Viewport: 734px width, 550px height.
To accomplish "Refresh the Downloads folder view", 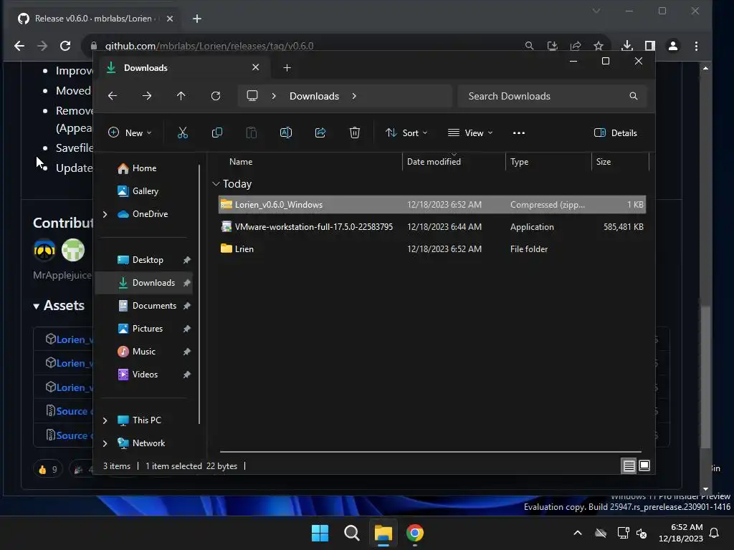I will [216, 96].
